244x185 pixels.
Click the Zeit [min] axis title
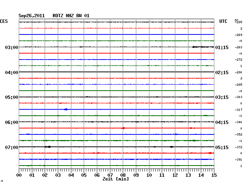point(116,179)
